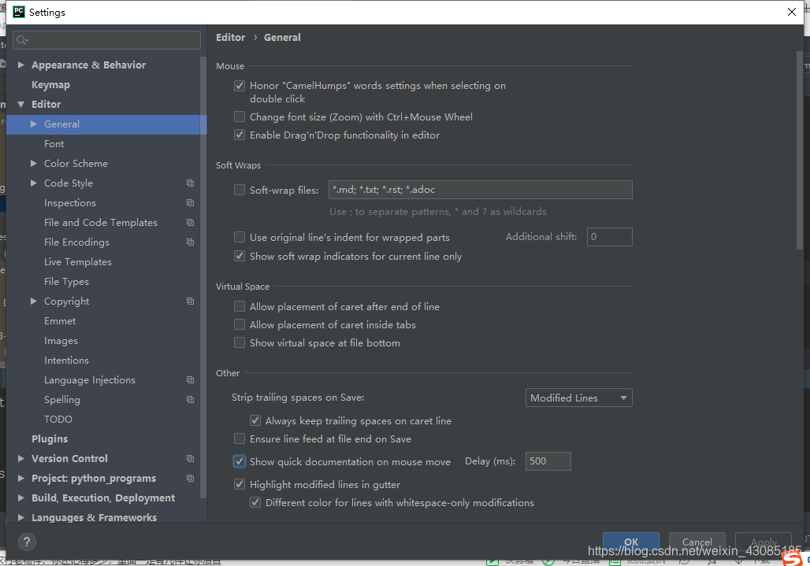Toggle Show soft wrap indicators for current line only

240,256
